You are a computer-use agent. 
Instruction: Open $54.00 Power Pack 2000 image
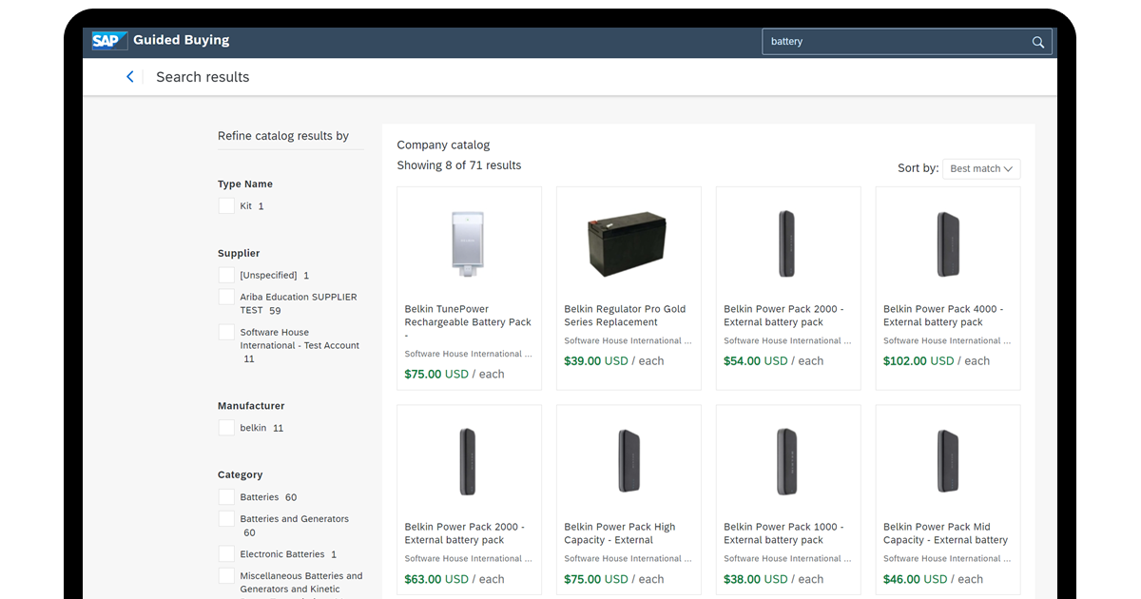pyautogui.click(x=786, y=244)
